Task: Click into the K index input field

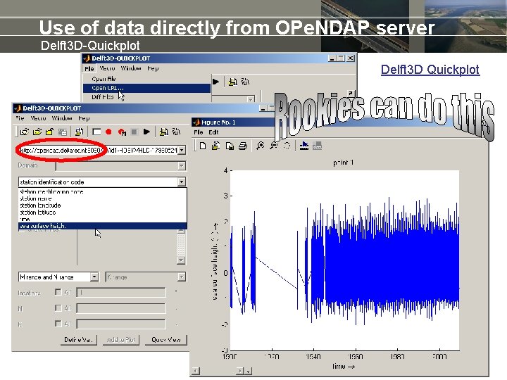Action: coord(121,324)
